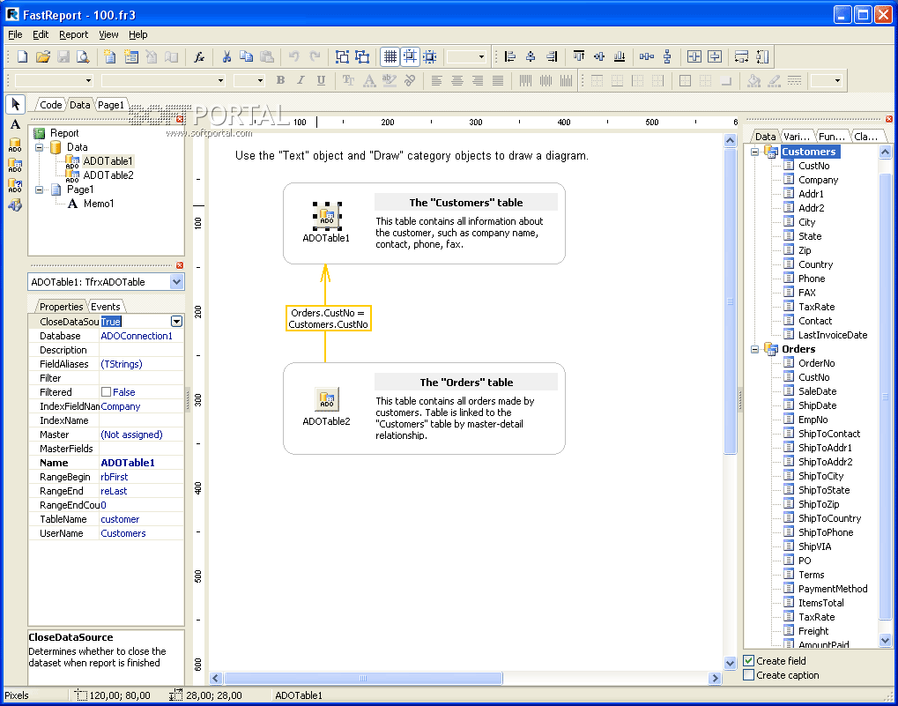Open a report file with folder icon
Viewport: 898px width, 706px height.
click(42, 57)
